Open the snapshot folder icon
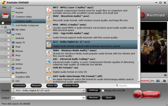The width and height of the screenshot is (168, 106). tap(164, 81)
